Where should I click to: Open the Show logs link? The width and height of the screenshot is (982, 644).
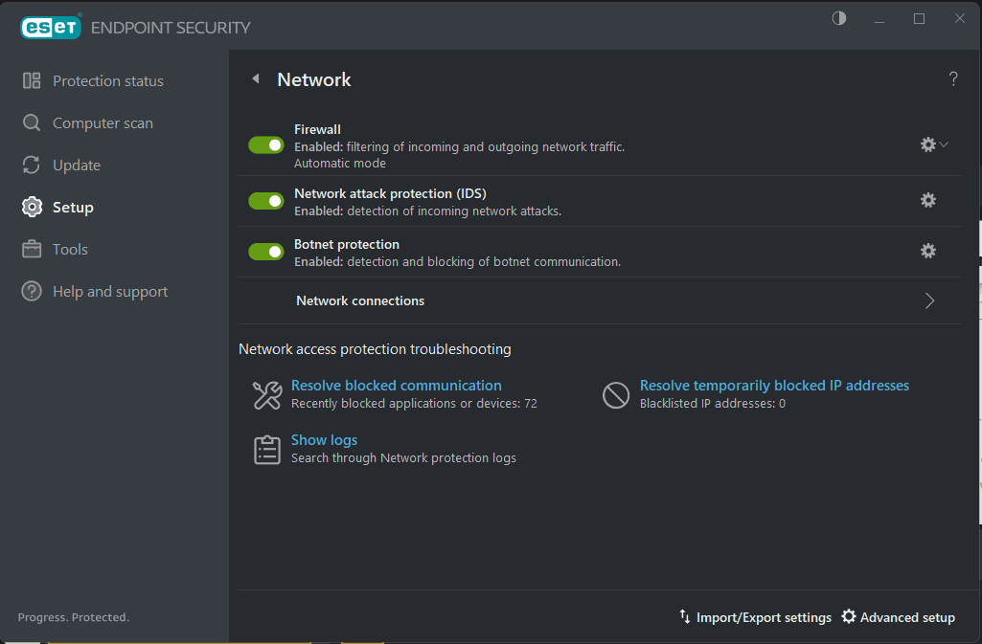coord(325,439)
